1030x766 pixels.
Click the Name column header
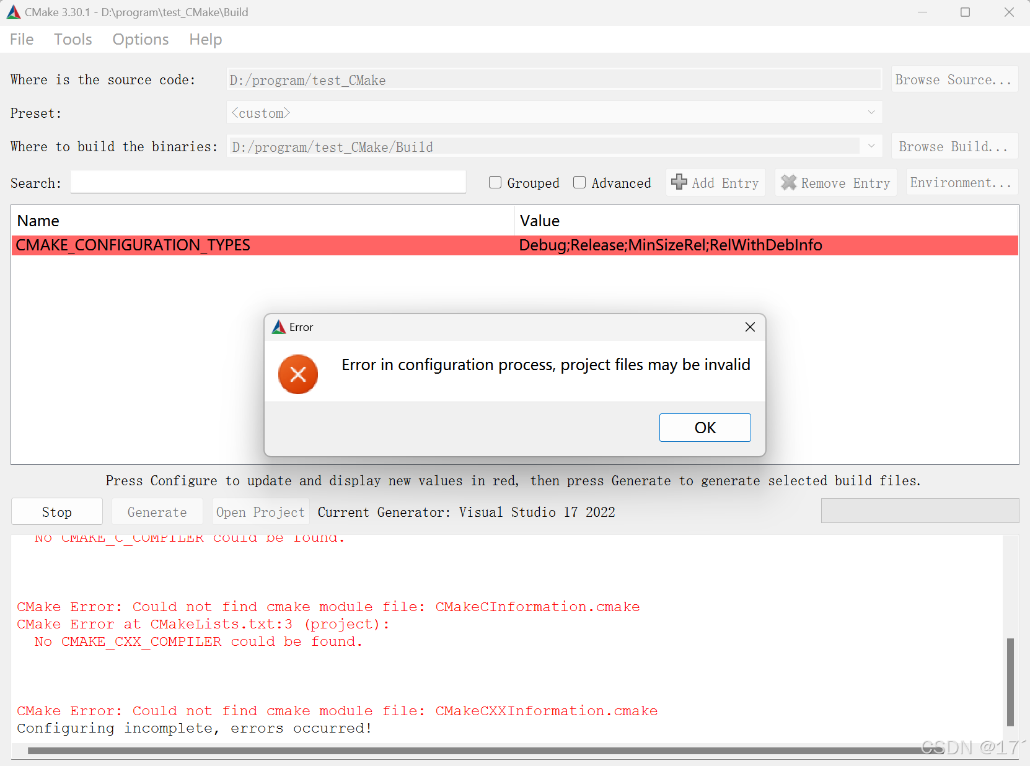pos(263,221)
